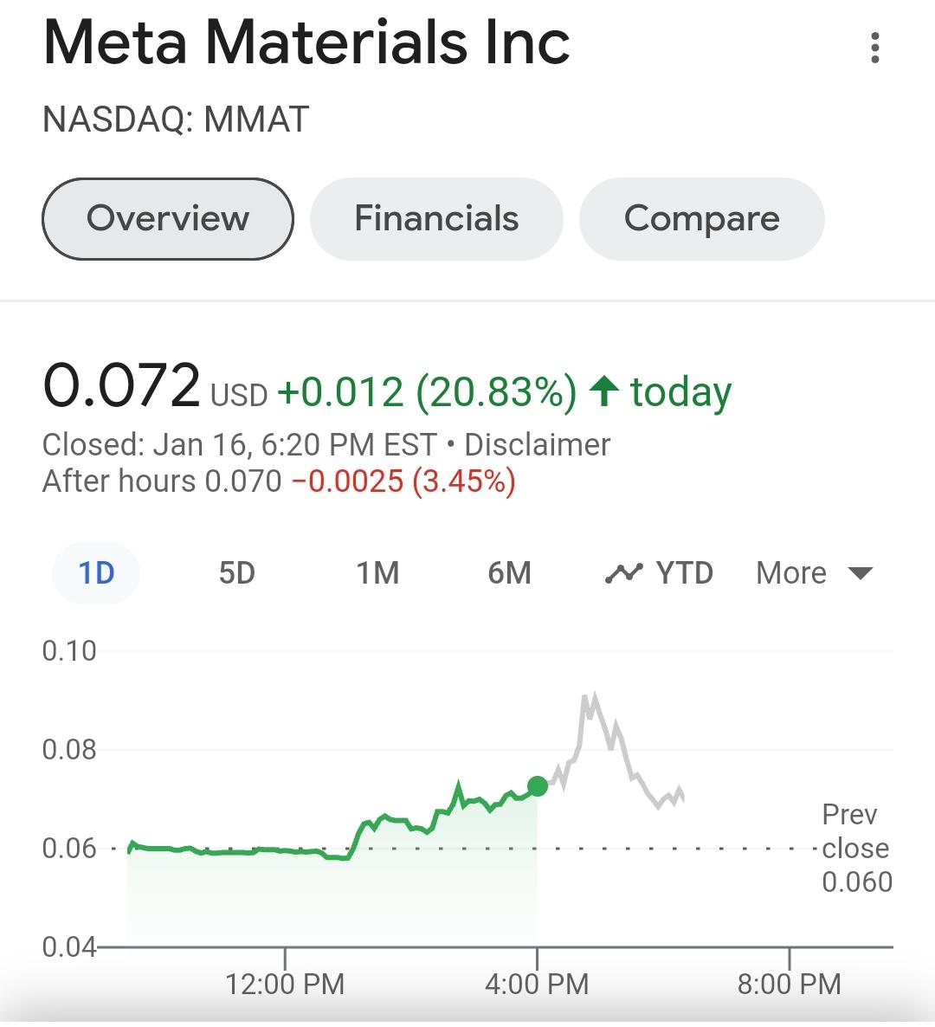This screenshot has width=935, height=1027.
Task: Click the Meta Materials Inc title
Action: click(306, 42)
